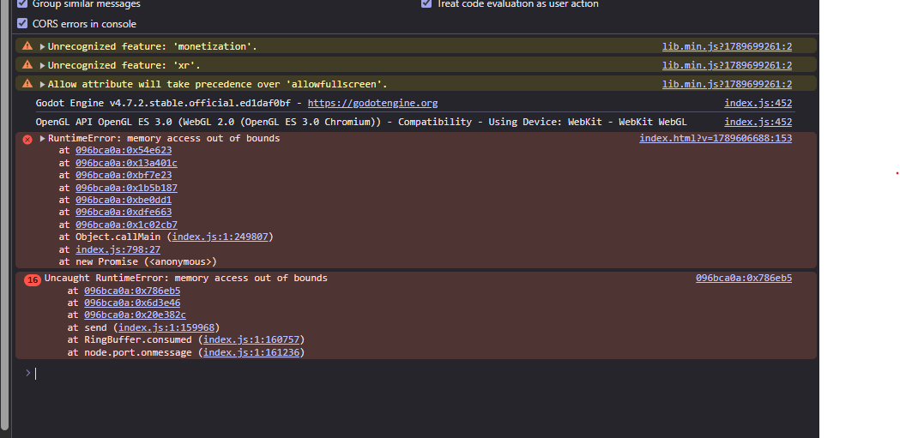This screenshot has height=438, width=900.
Task: Expand the Unrecognized feature 'xr' warning
Action: (x=43, y=66)
